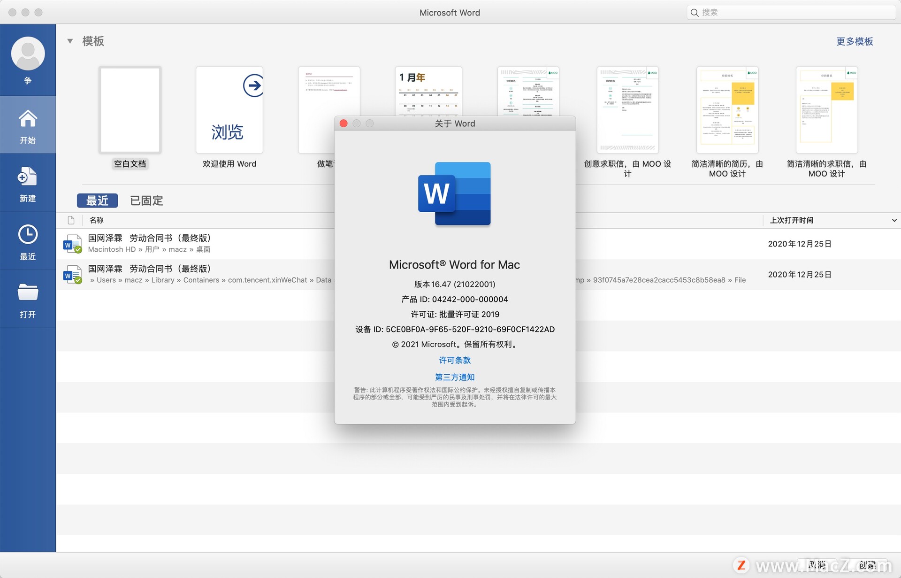
Task: Open the 许可条款 link
Action: tap(455, 360)
